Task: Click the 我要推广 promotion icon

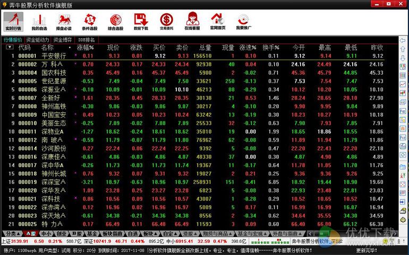Action: click(244, 22)
